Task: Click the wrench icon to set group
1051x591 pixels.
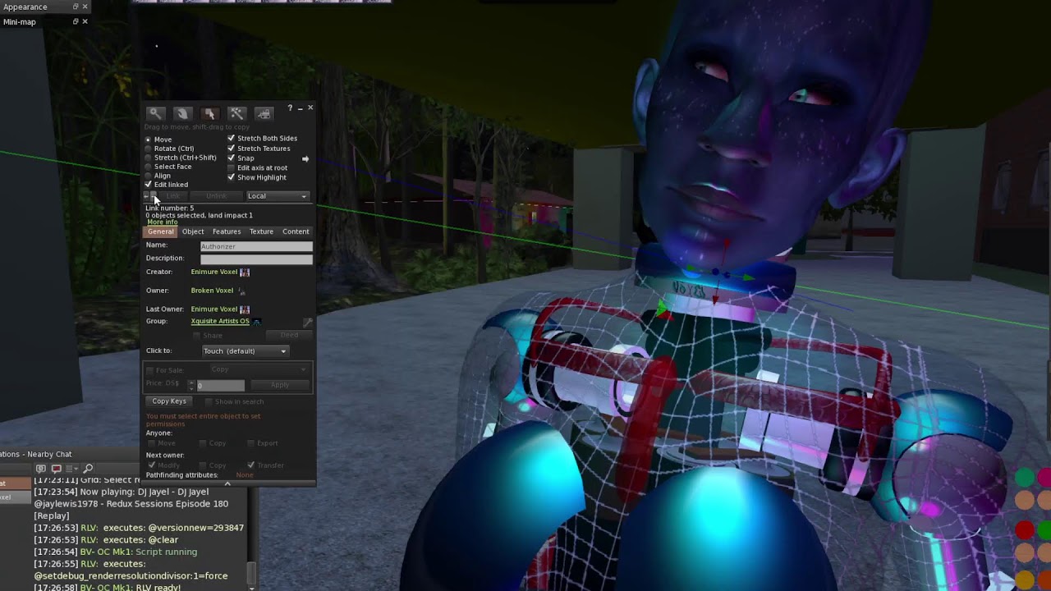Action: pyautogui.click(x=307, y=323)
